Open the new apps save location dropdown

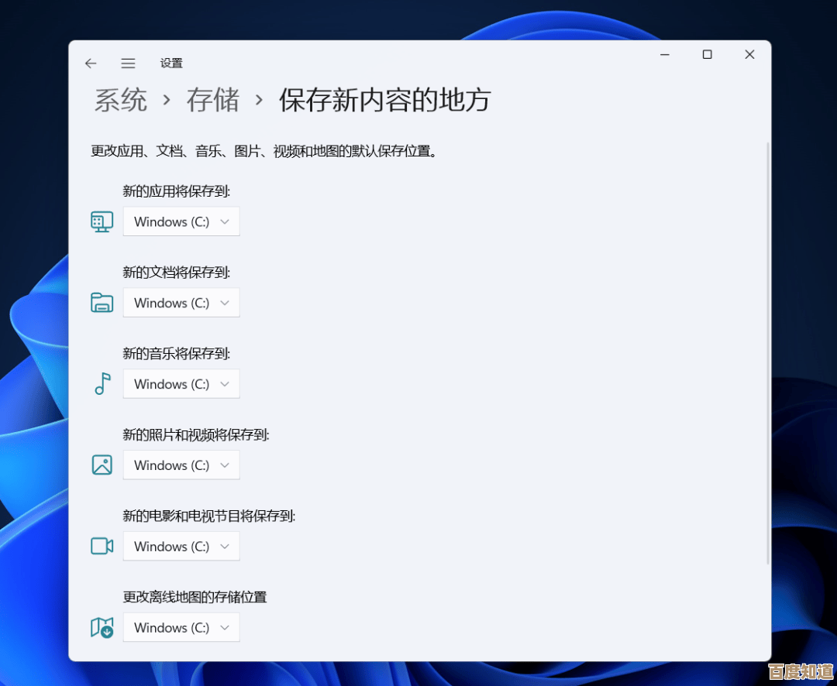click(181, 221)
